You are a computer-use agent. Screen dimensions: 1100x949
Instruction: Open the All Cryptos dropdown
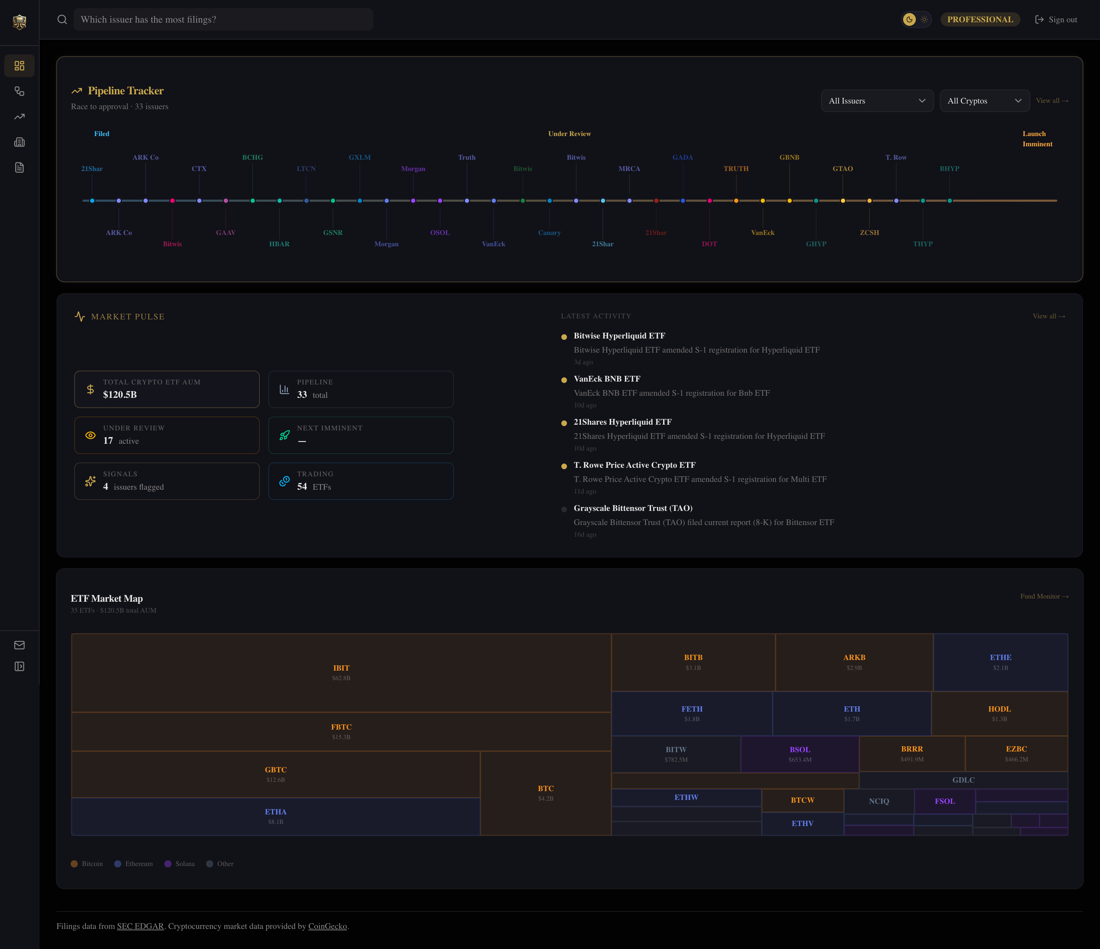pyautogui.click(x=985, y=101)
